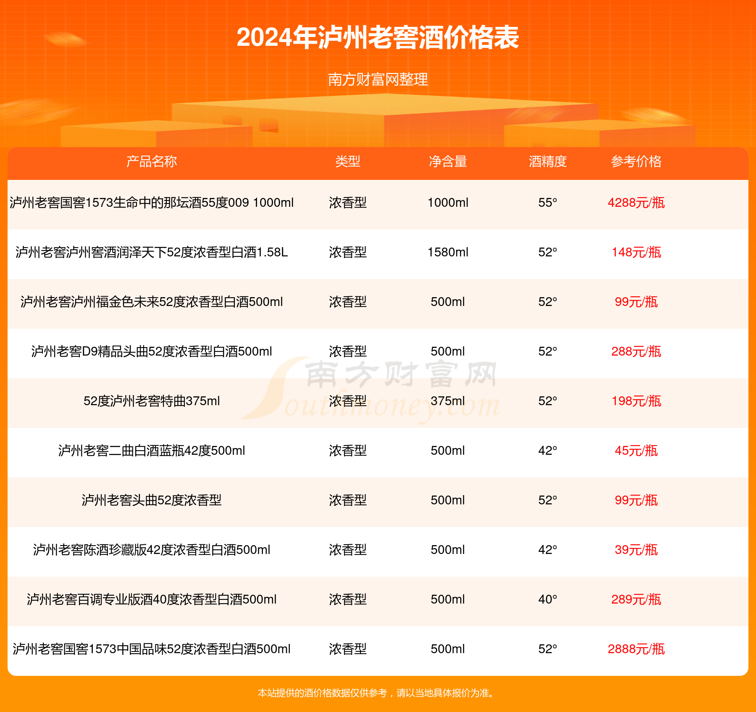Click the 39元/瓶 price
Viewport: 756px width, 712px height.
[636, 550]
